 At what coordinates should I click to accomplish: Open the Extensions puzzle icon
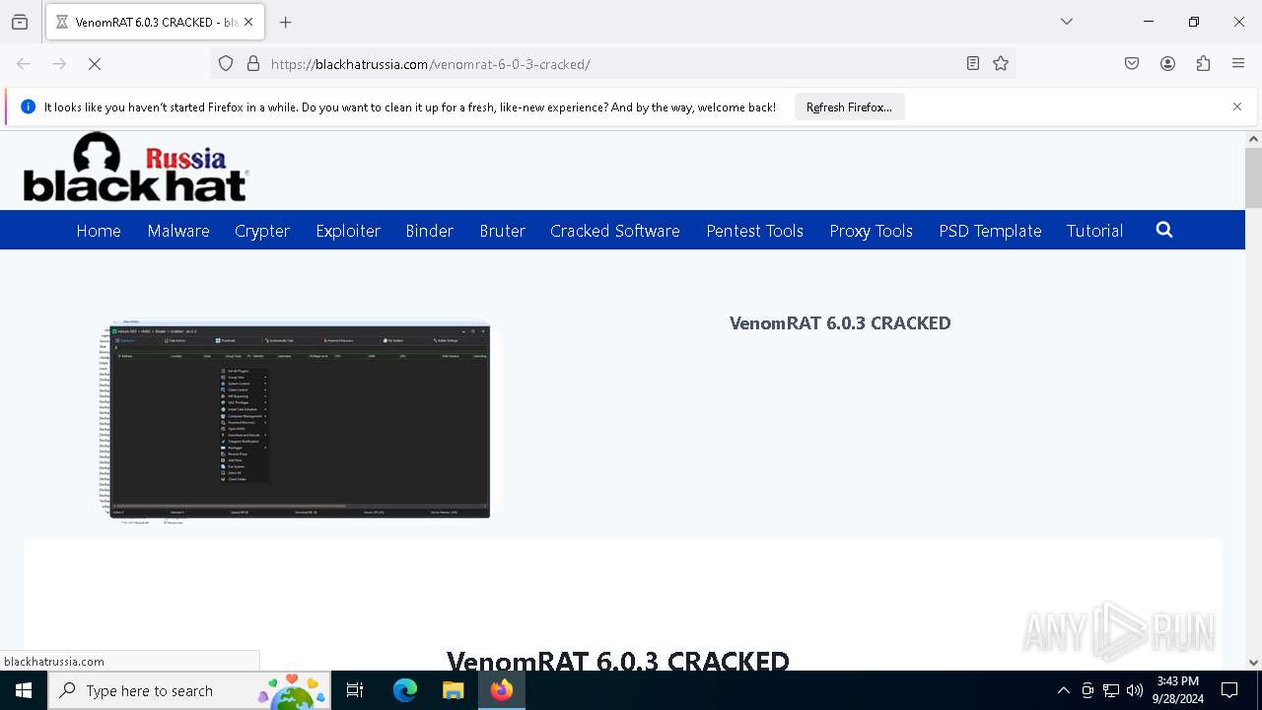pos(1203,64)
